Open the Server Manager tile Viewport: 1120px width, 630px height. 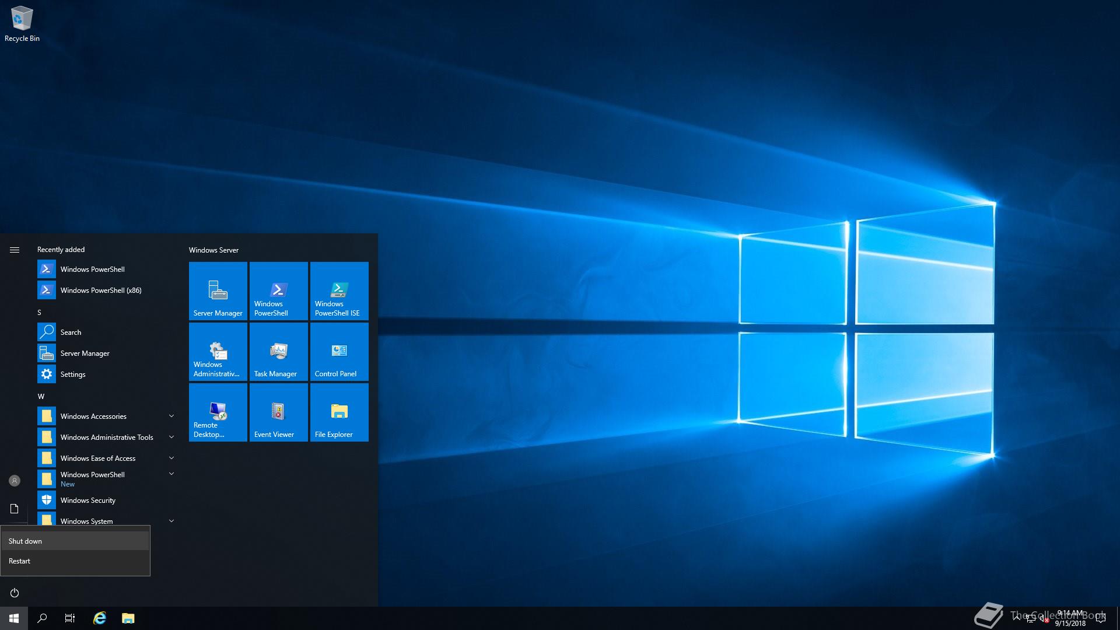[218, 290]
